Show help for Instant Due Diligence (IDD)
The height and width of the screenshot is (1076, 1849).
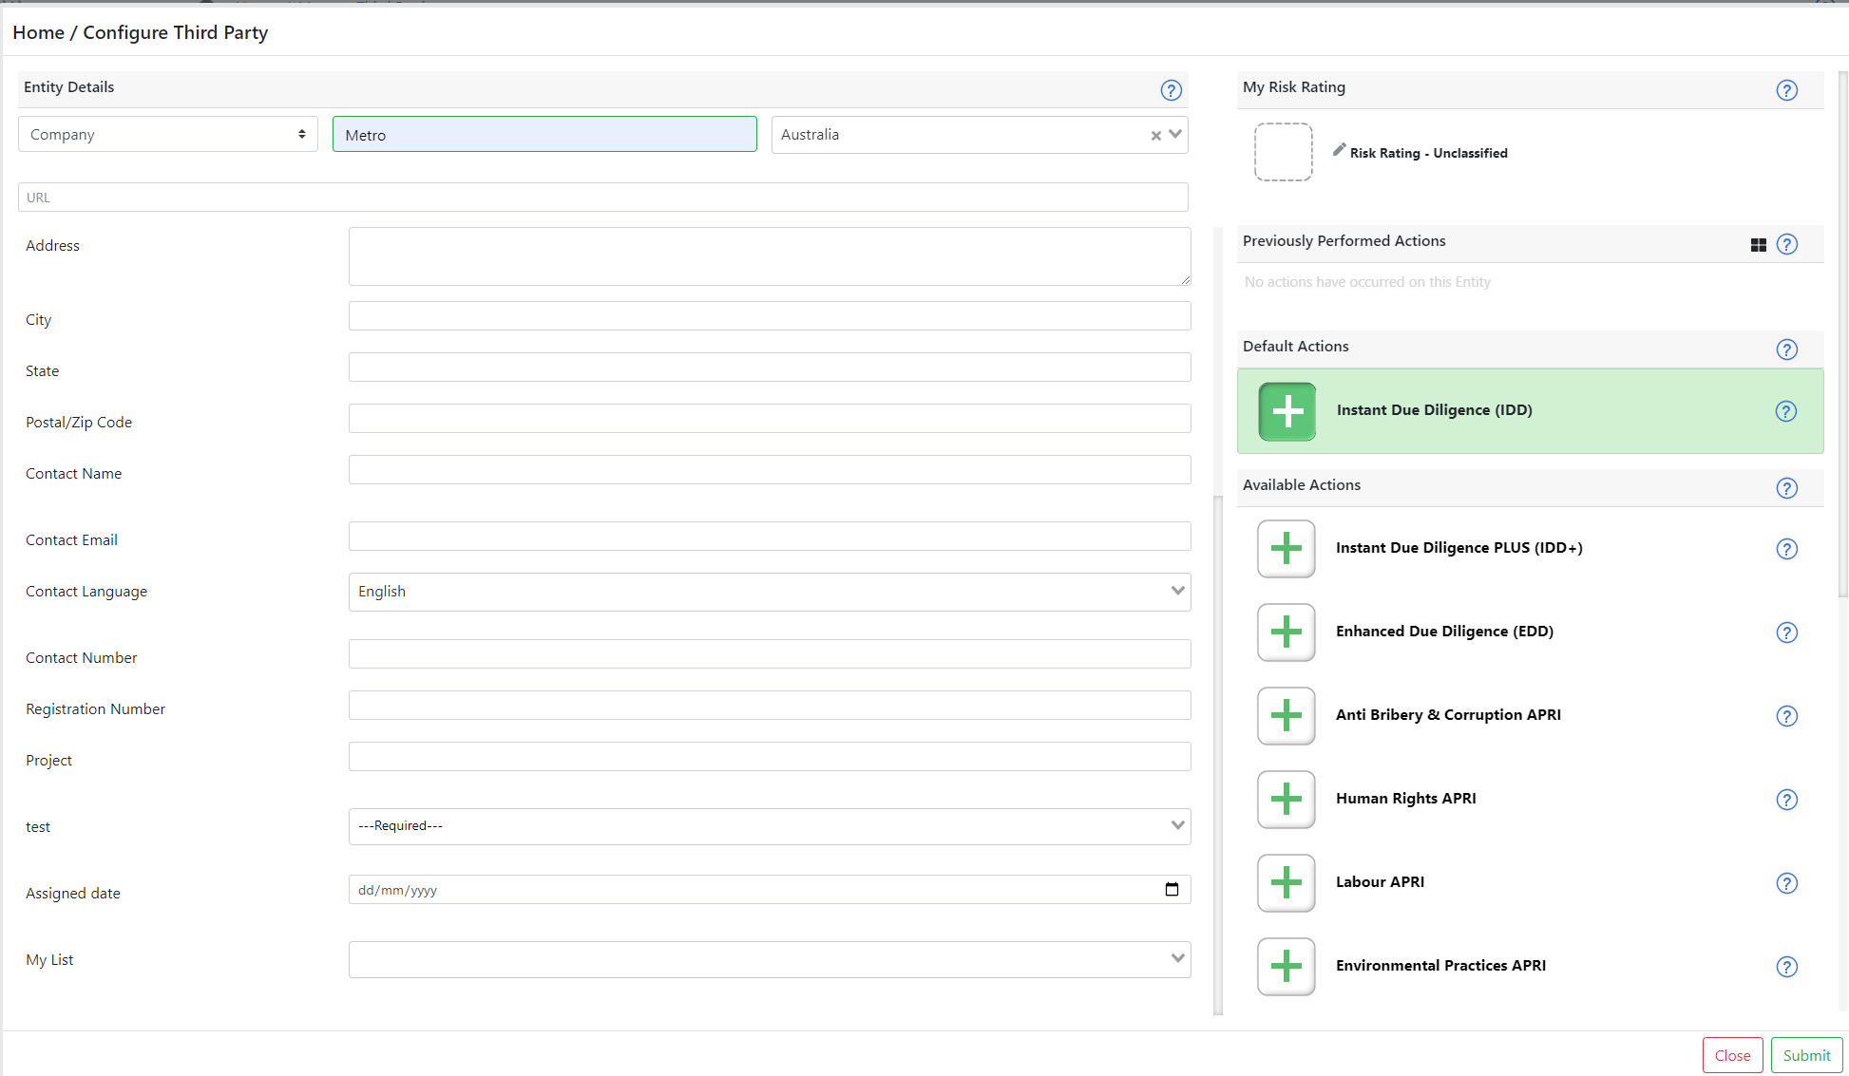[x=1786, y=411]
